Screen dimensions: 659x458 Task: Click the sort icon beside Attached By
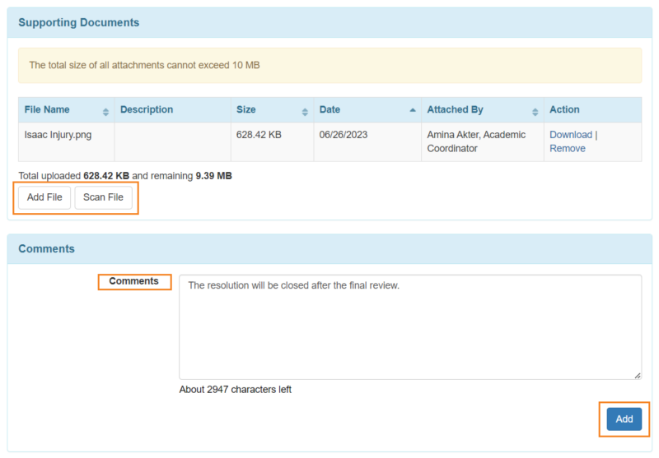click(535, 111)
